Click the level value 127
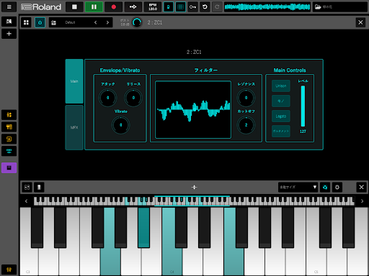The width and height of the screenshot is (369, 276). 303,132
